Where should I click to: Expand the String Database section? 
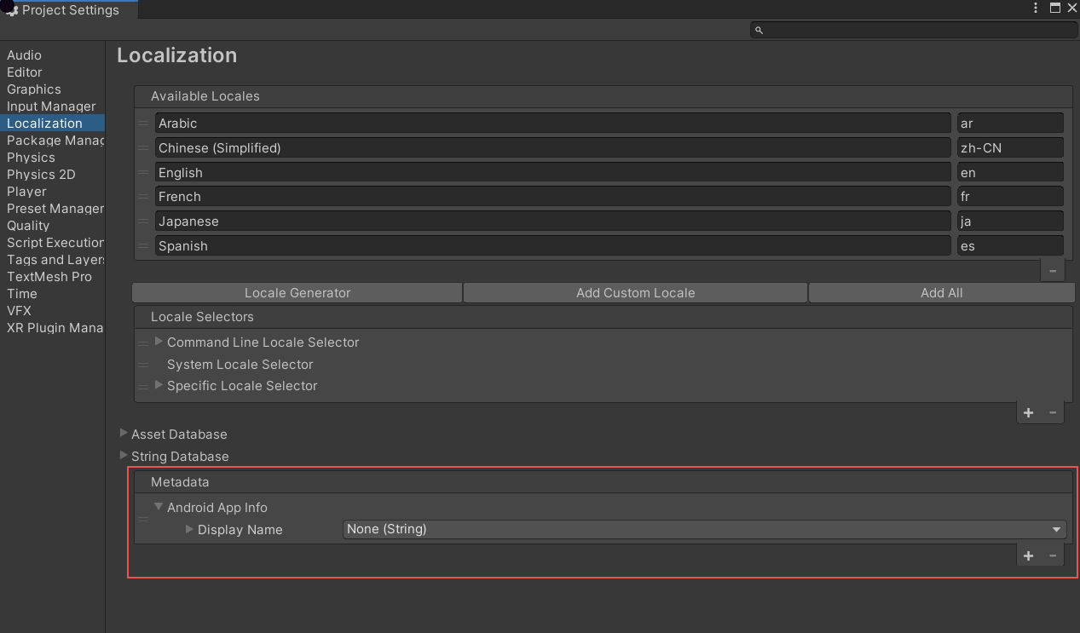click(x=124, y=456)
